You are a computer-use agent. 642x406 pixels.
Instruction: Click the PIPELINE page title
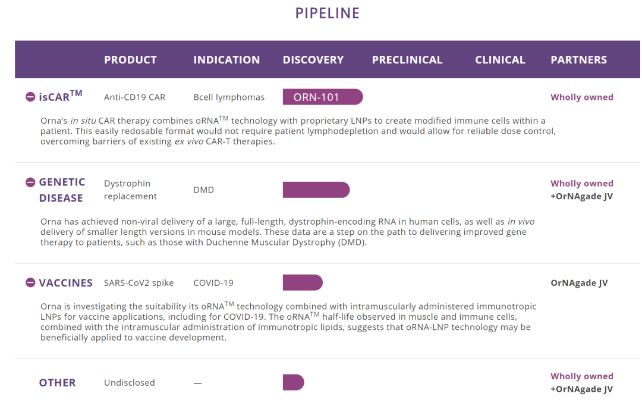[328, 13]
